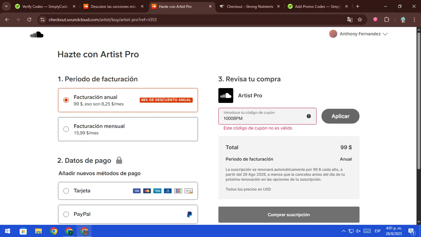Click the 'Este código de cupón no es válido' message
421x237 pixels.
[x=258, y=128]
